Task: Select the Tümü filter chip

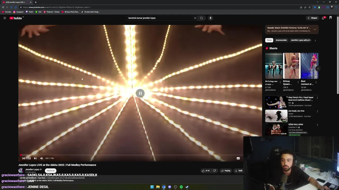Action: pyautogui.click(x=269, y=40)
